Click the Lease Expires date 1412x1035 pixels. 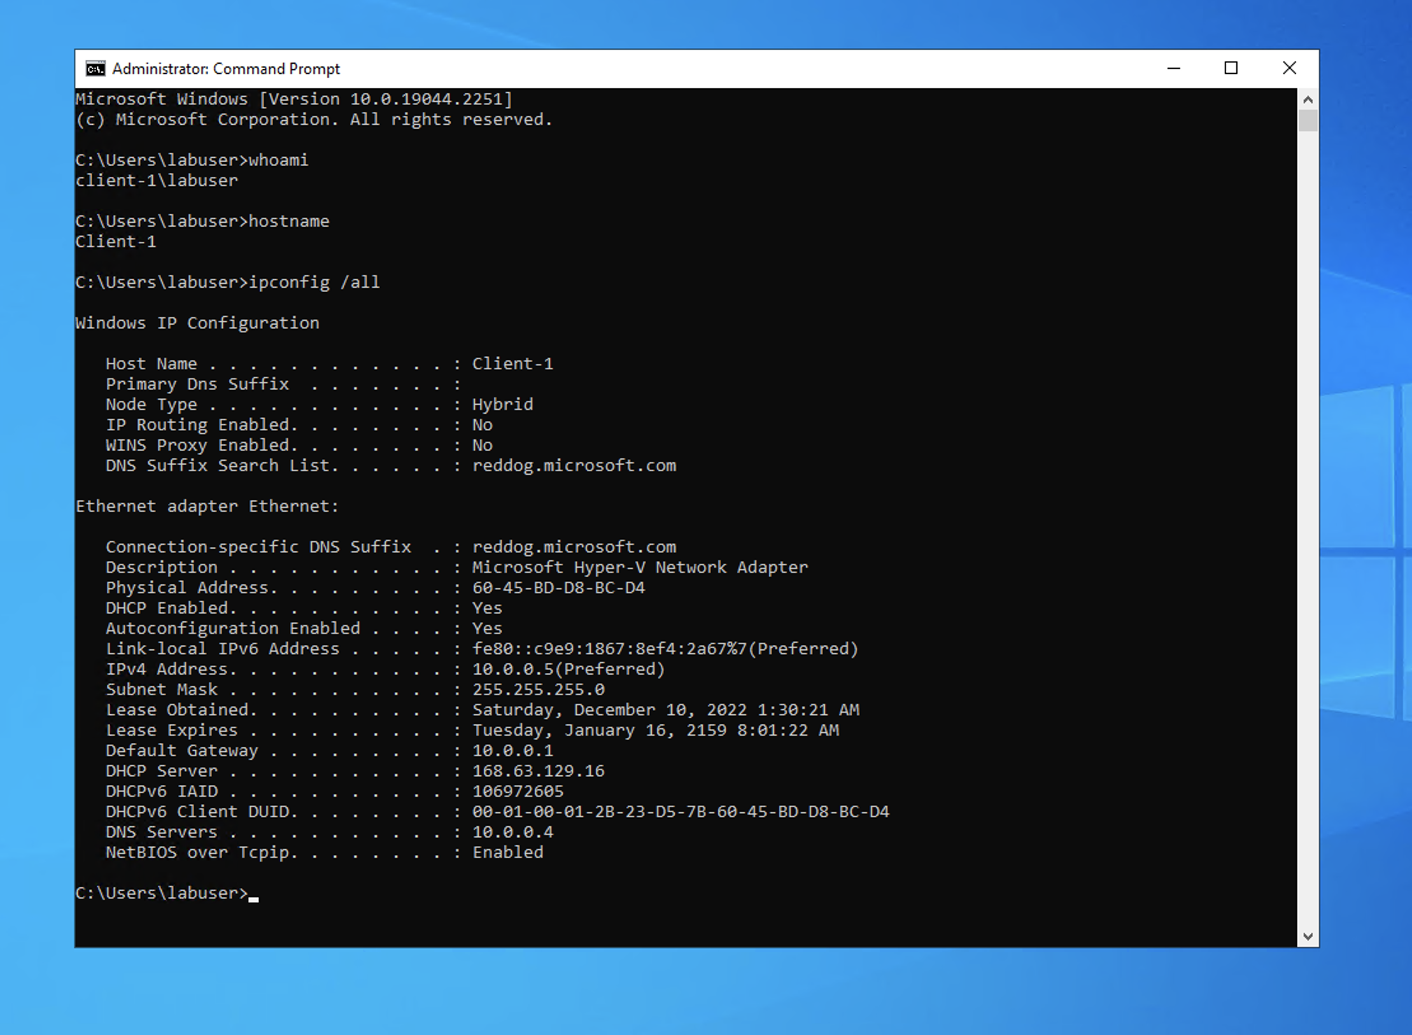(656, 731)
